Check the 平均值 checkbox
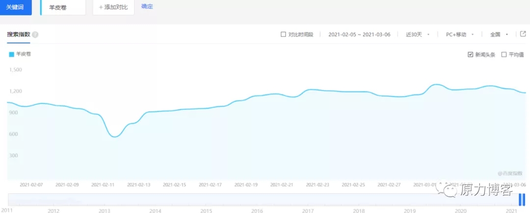 pyautogui.click(x=503, y=54)
